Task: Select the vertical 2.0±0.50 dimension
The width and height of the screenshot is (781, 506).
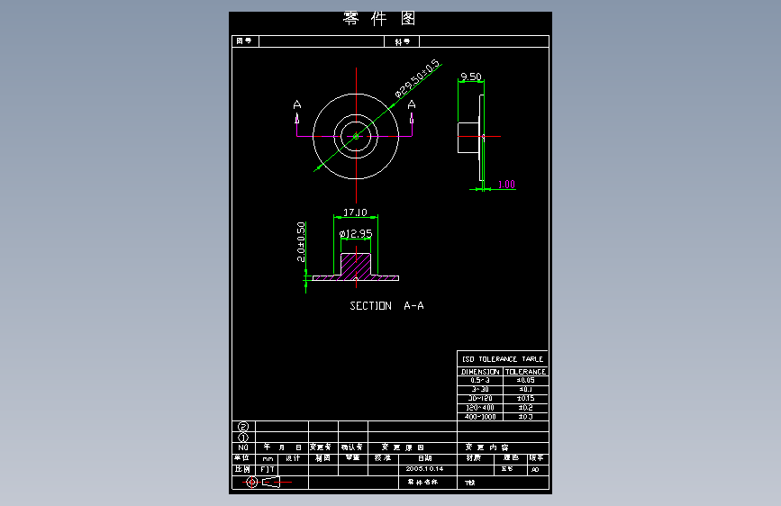Action: pos(301,242)
